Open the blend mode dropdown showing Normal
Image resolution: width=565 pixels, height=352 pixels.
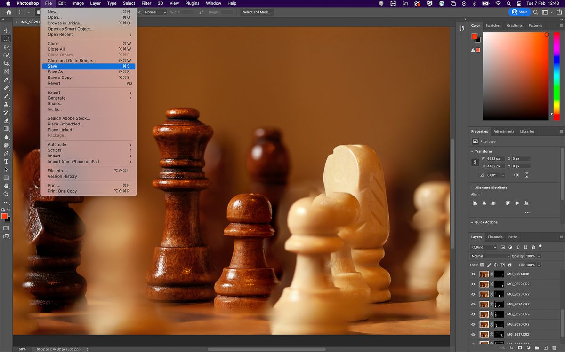click(x=490, y=256)
